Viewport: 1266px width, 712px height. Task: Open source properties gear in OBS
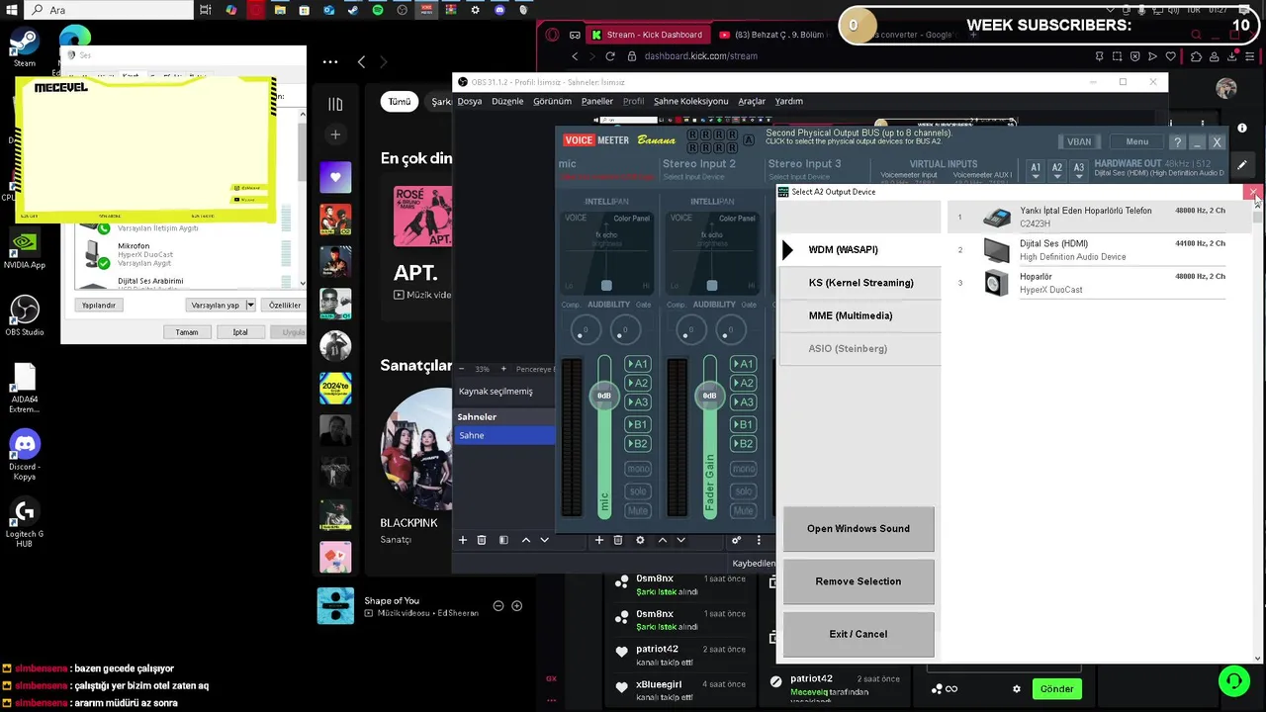pos(640,540)
